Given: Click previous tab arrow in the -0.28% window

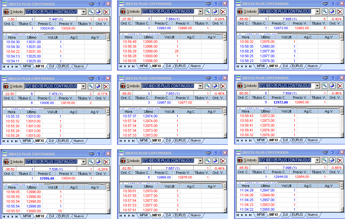Looking at the screenshot, I should pos(8,216).
